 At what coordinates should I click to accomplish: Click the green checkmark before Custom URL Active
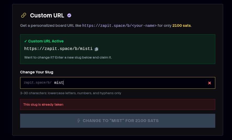click(x=26, y=41)
